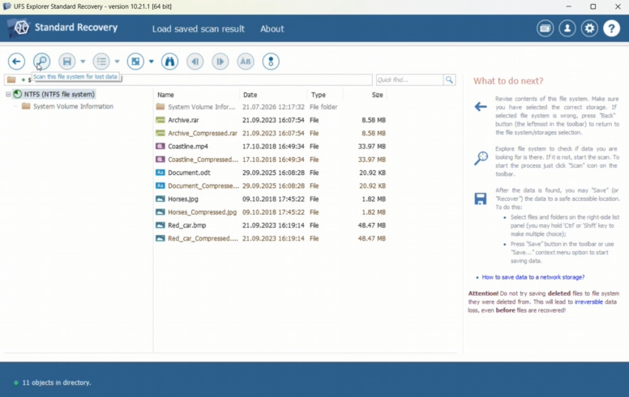Open Load saved scan result menu
Screen dimensions: 629x397
(x=198, y=29)
